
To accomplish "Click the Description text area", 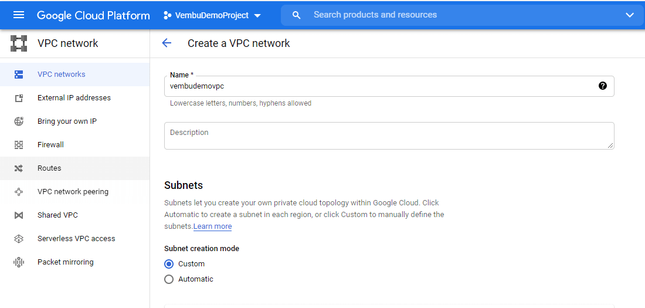I will pyautogui.click(x=389, y=136).
